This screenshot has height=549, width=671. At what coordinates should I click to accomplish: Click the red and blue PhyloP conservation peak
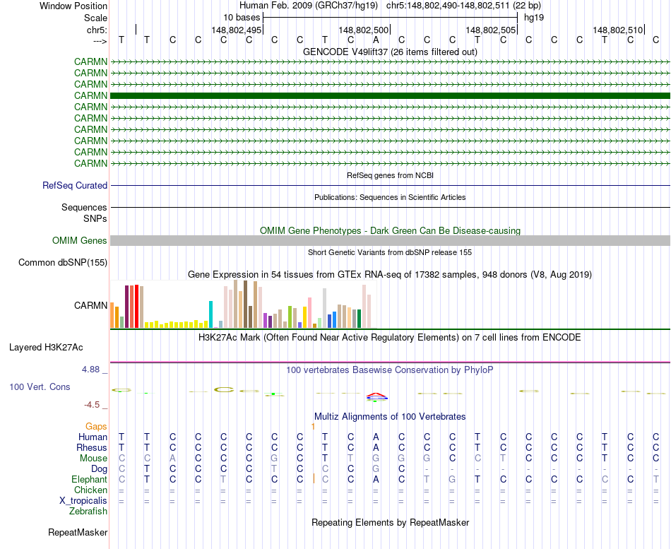377,396
